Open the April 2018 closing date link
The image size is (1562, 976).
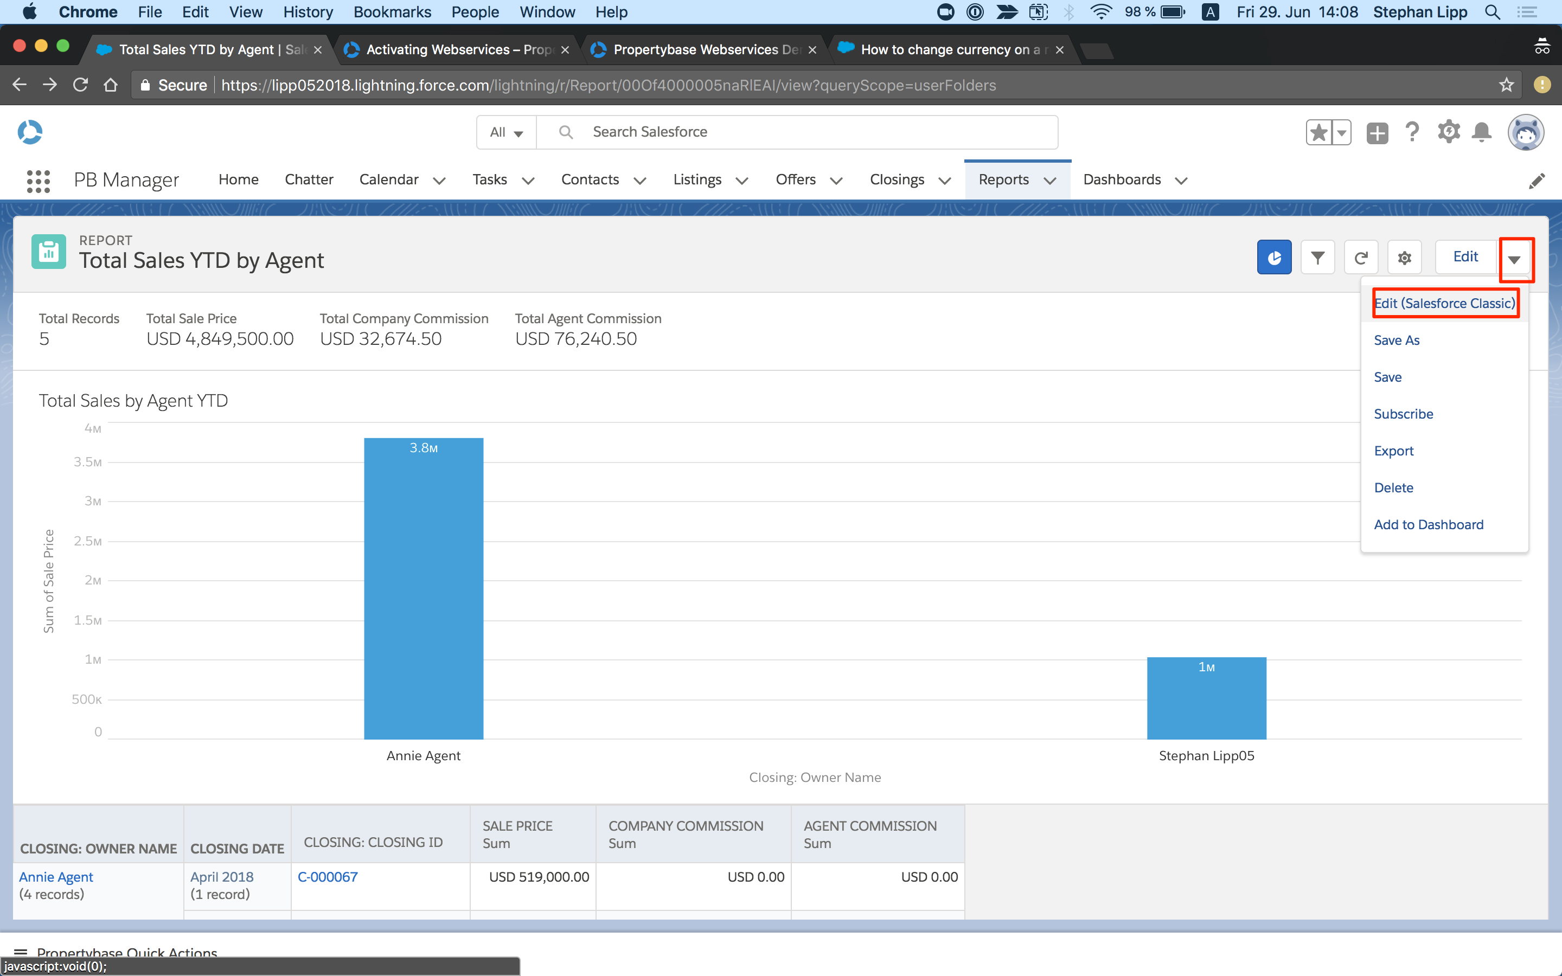(x=222, y=877)
